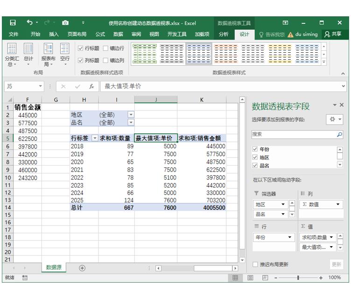Click the macro recording status bar icon
Screen dimensions: 351x298
pos(25,277)
